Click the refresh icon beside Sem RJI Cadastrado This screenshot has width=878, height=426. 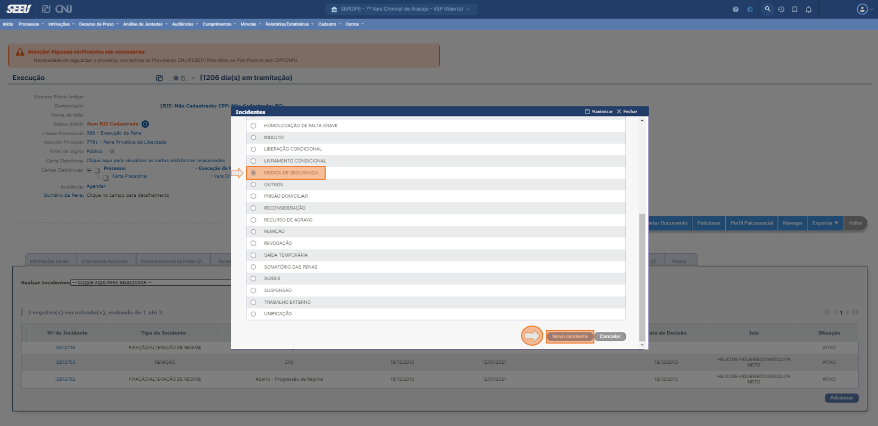tap(145, 124)
